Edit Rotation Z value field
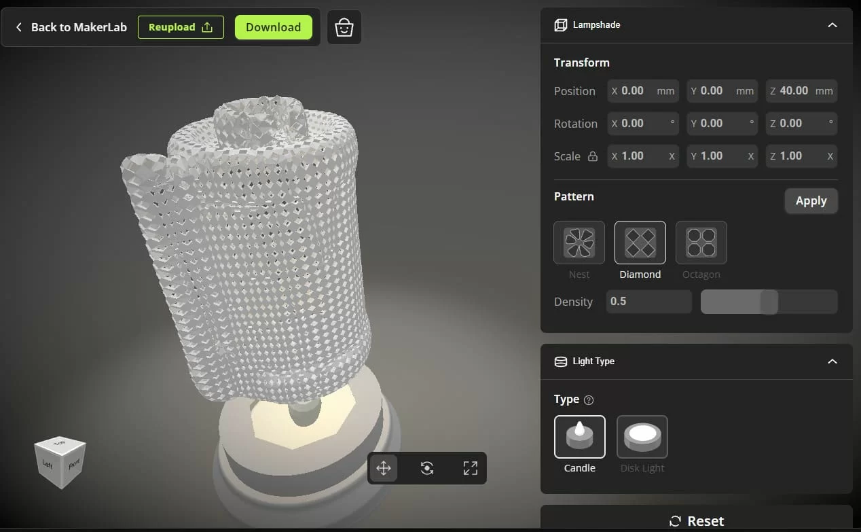Image resolution: width=861 pixels, height=532 pixels. pyautogui.click(x=801, y=124)
